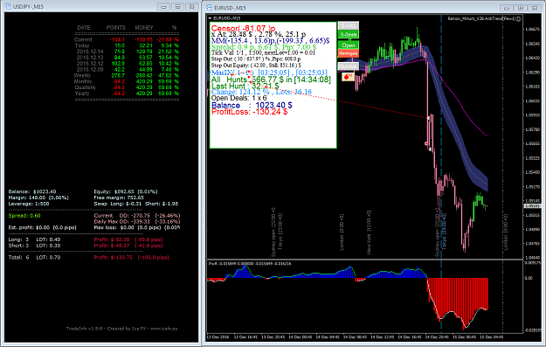Click the green S-Deals button

[349, 34]
